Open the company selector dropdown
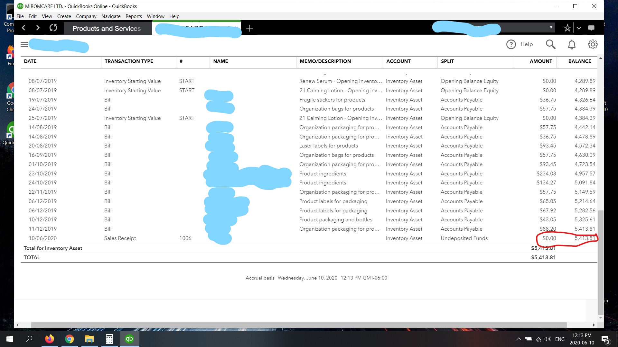This screenshot has height=347, width=618. 551,28
